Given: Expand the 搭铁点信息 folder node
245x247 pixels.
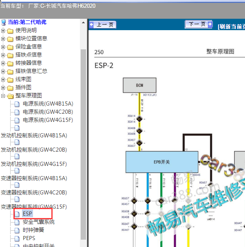Looking at the screenshot, I should [3, 55].
